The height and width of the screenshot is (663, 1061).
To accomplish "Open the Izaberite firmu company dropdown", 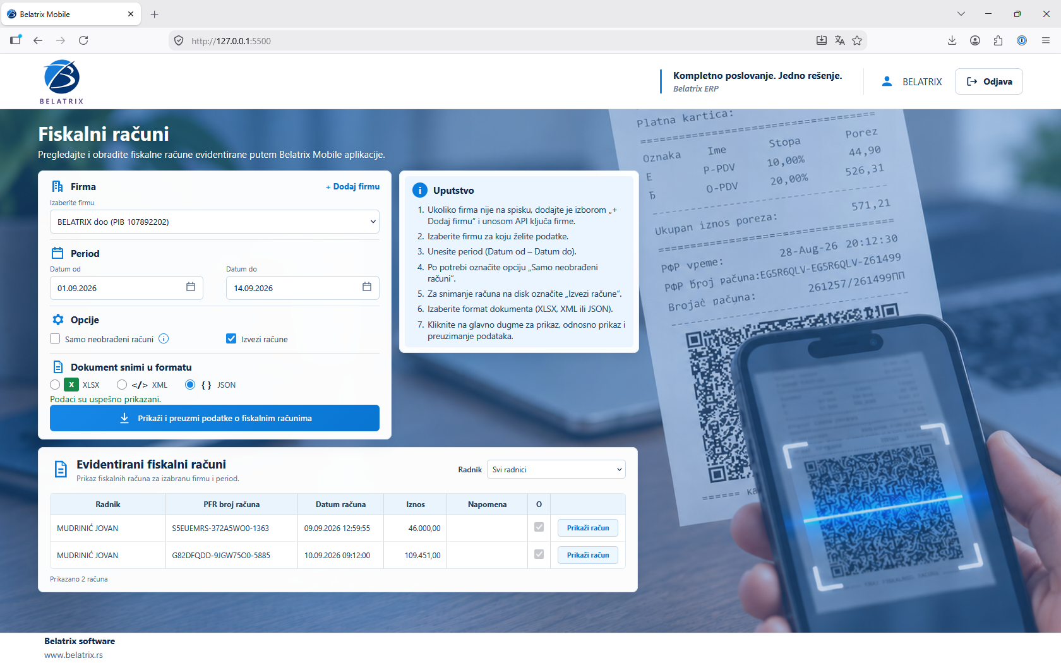I will coord(215,222).
